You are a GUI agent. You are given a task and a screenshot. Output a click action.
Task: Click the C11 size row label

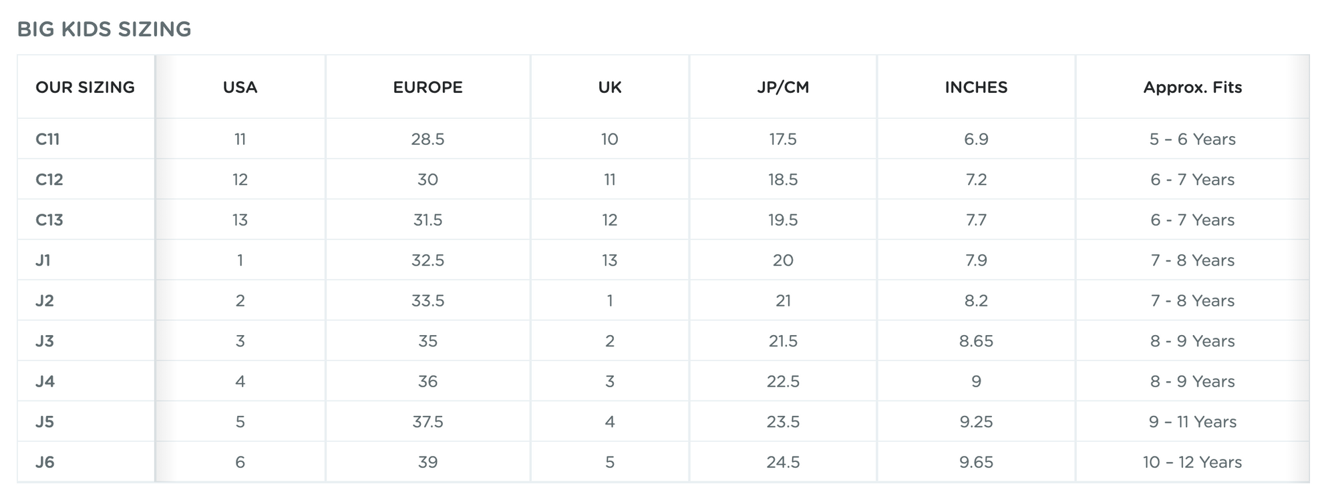point(47,140)
